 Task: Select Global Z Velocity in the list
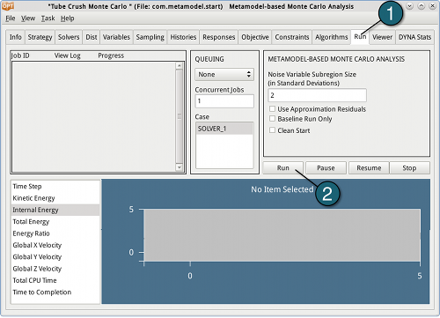click(55, 269)
